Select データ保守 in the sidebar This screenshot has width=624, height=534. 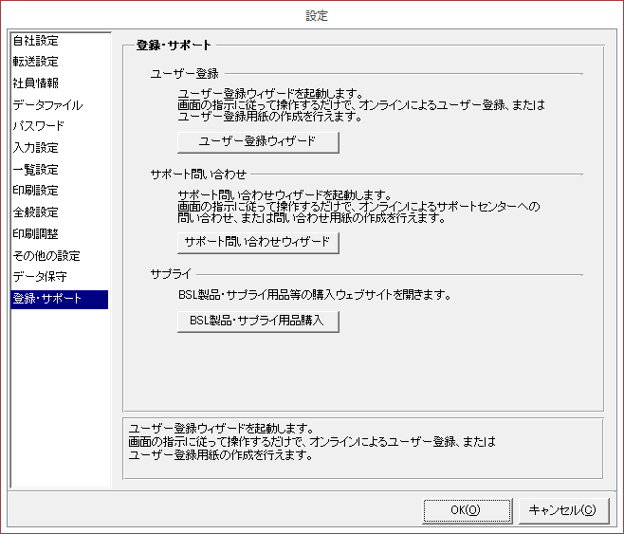tap(60, 277)
